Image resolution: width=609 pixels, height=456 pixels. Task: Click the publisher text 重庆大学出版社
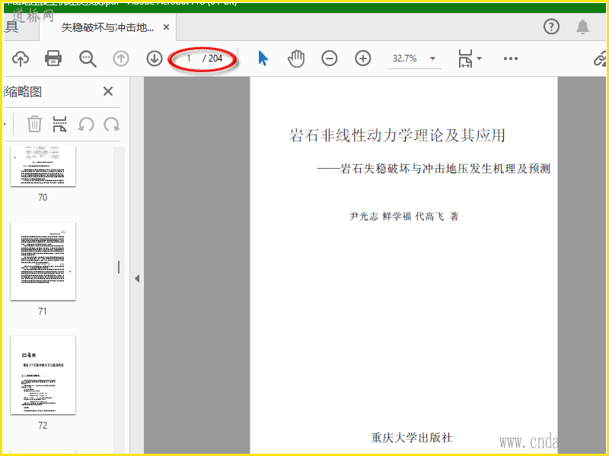pos(412,438)
